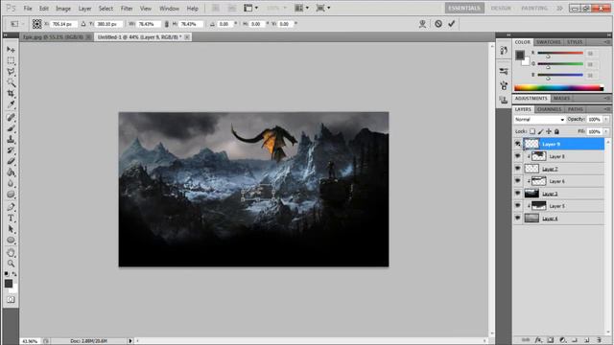
Task: Select the Zoom tool in toolbox
Action: click(11, 264)
